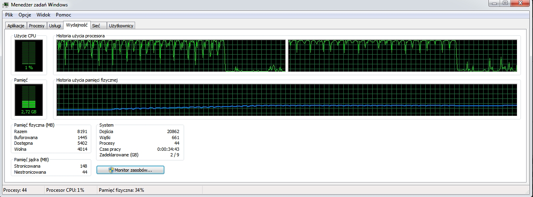Click 'Procesor CPU: 1%' in status bar

click(x=65, y=190)
